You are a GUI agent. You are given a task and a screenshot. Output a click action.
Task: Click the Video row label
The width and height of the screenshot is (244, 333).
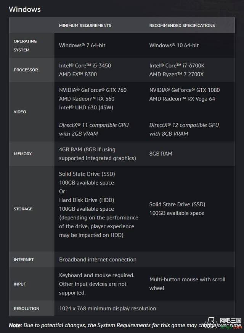tap(20, 112)
